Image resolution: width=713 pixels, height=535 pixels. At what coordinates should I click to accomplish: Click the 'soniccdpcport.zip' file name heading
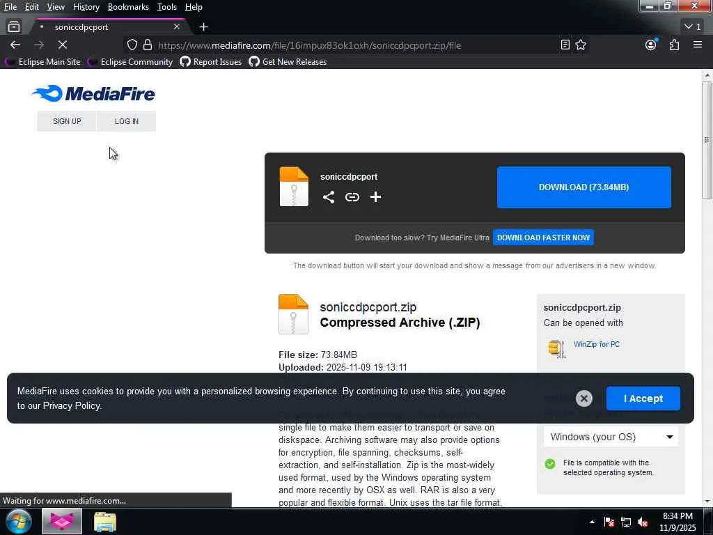368,307
